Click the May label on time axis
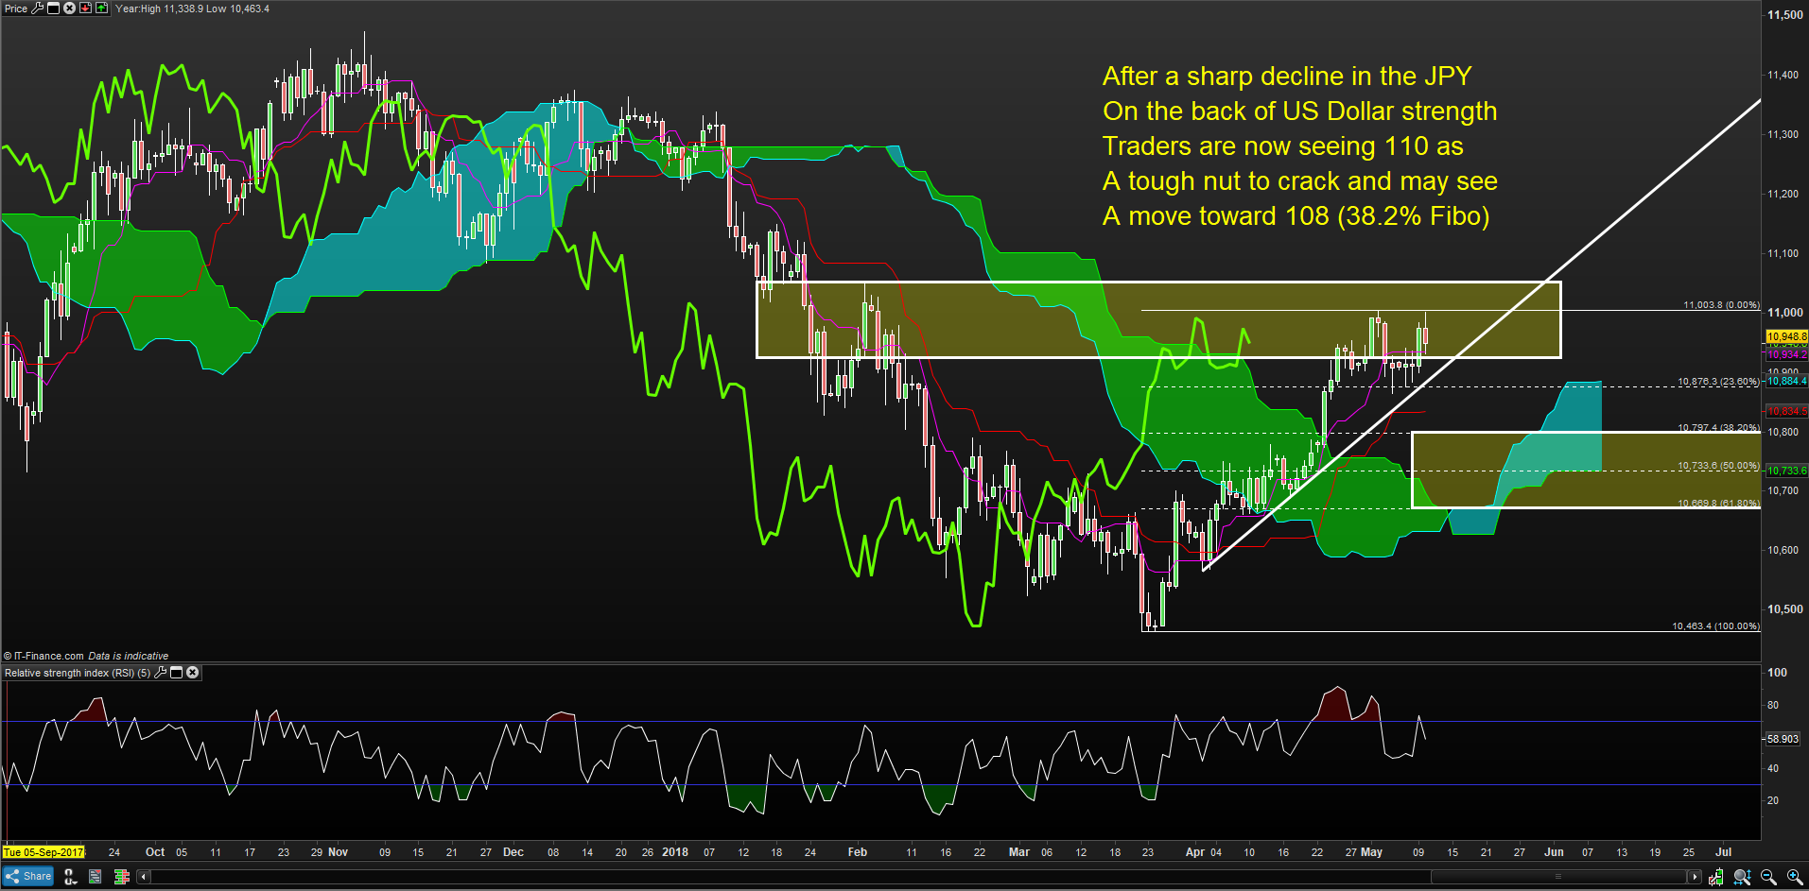 point(1371,852)
